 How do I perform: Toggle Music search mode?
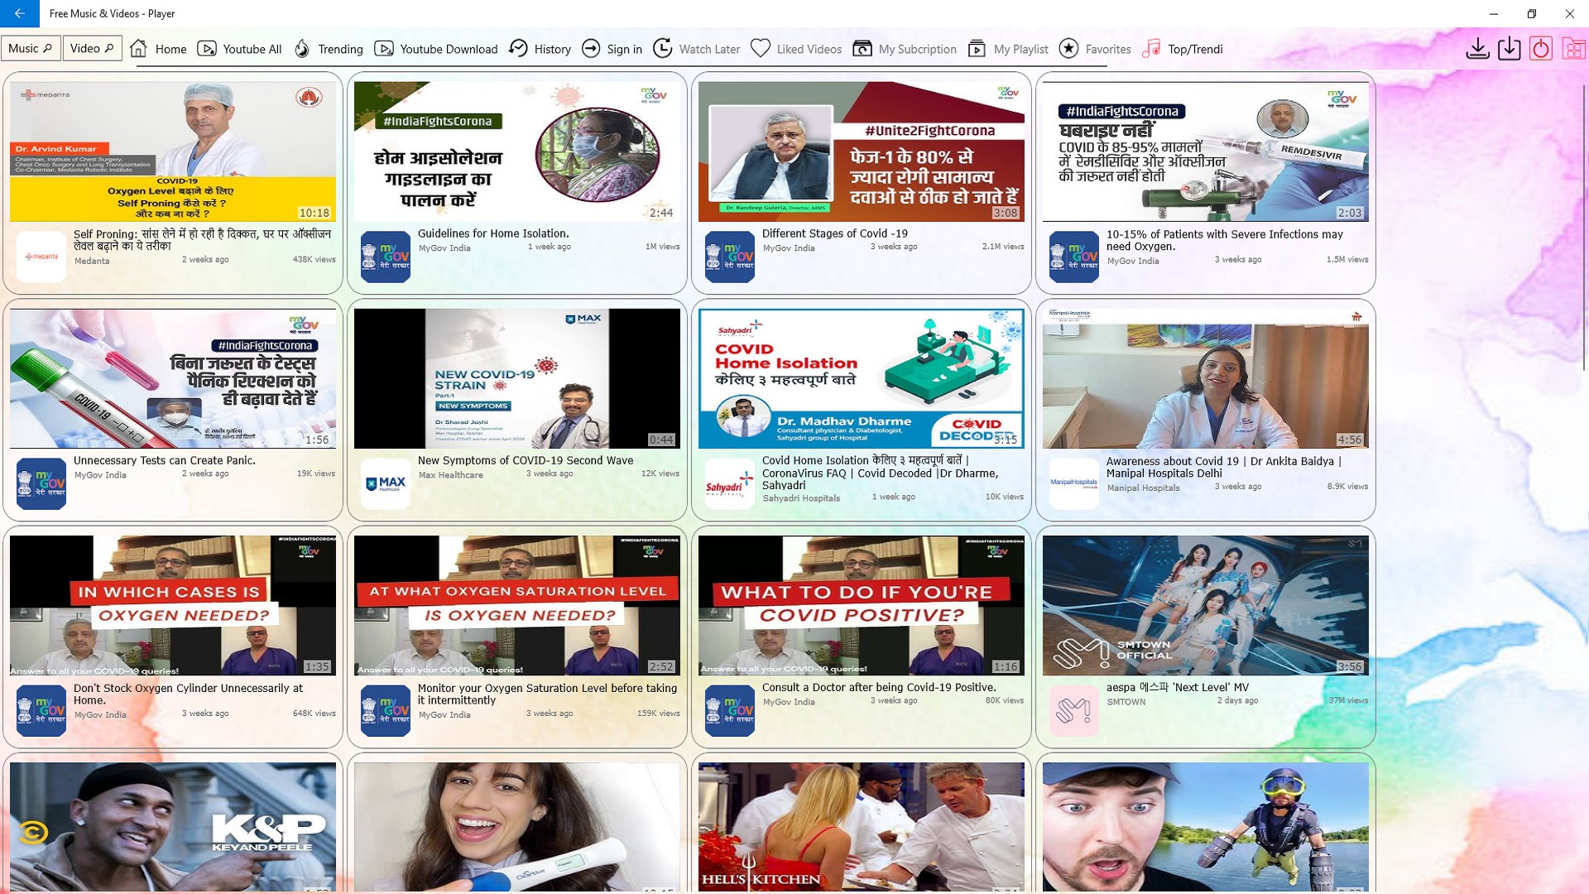pos(31,48)
